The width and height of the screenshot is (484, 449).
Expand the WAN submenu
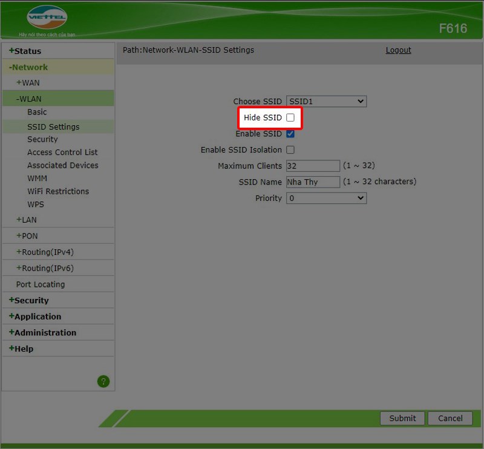coord(28,83)
